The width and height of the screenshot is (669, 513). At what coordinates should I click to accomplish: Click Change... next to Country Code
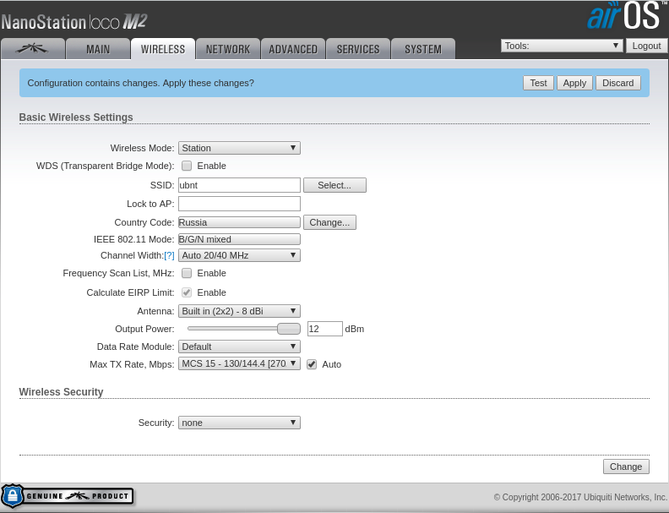[x=329, y=222]
